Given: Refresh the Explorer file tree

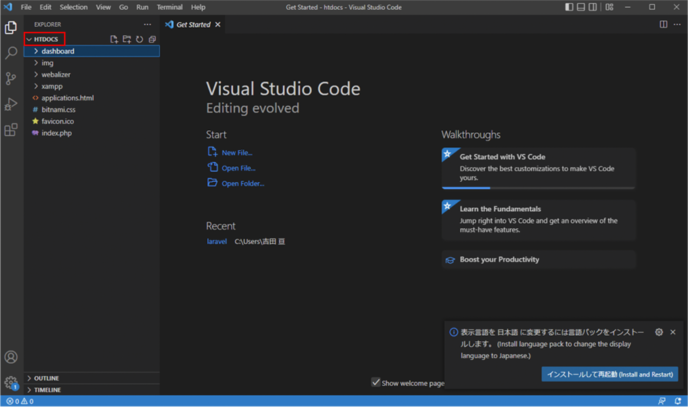Looking at the screenshot, I should pos(139,39).
